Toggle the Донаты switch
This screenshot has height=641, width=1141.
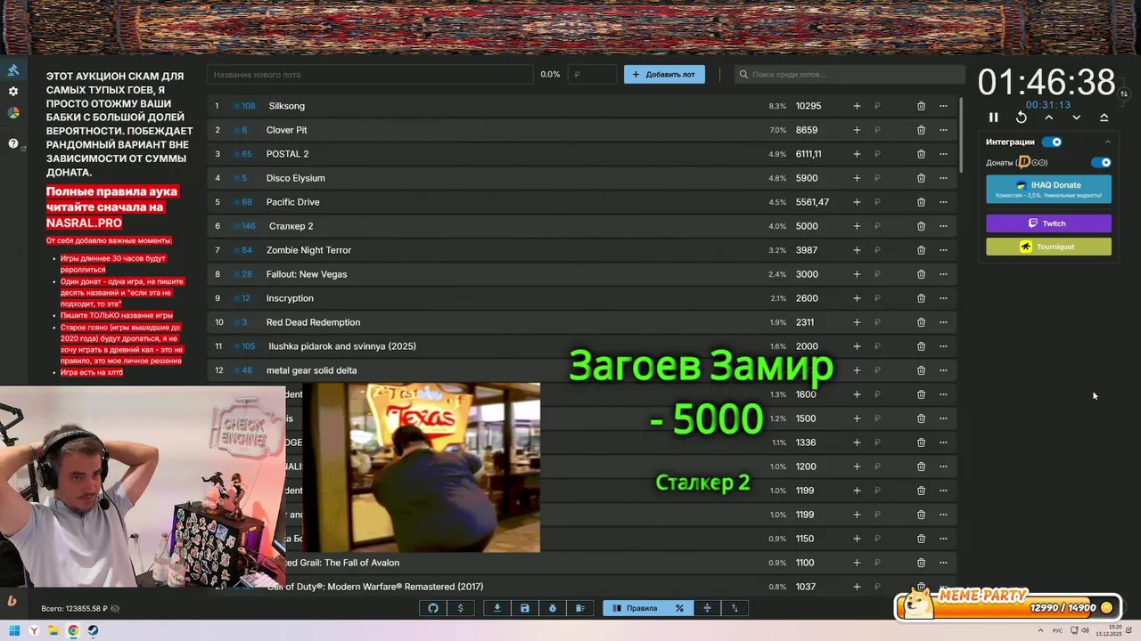tap(1102, 163)
